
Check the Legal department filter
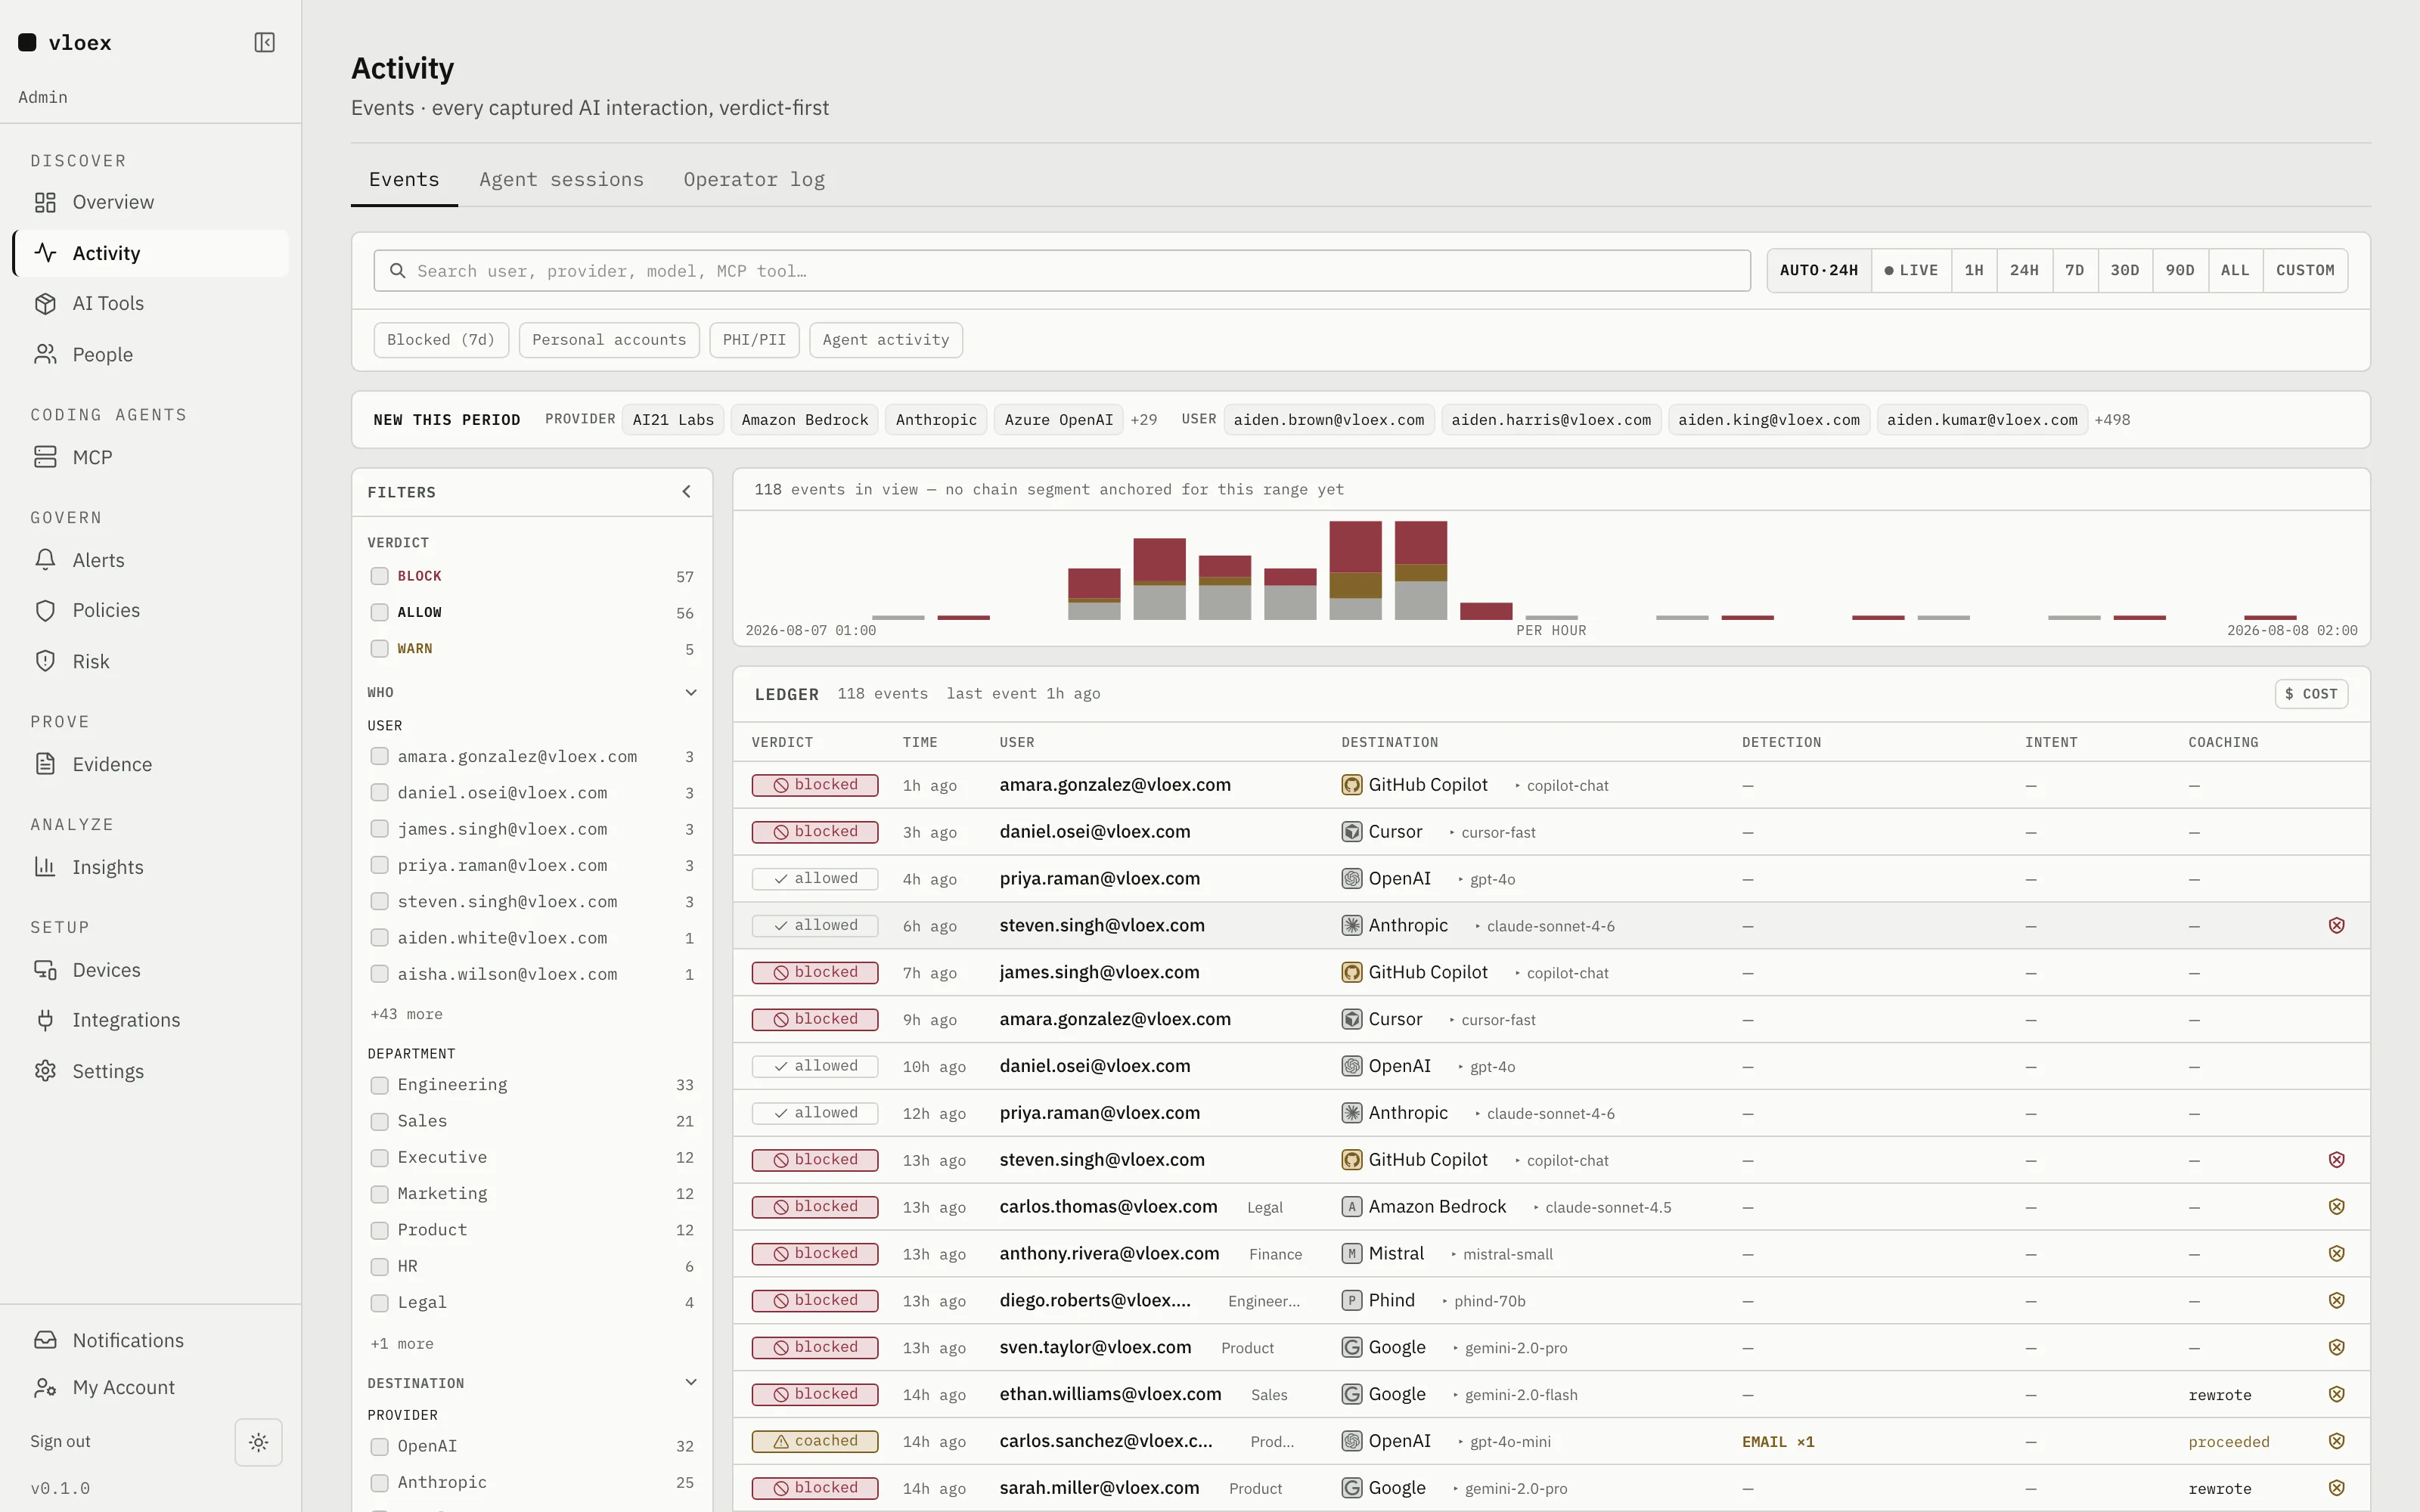(379, 1303)
